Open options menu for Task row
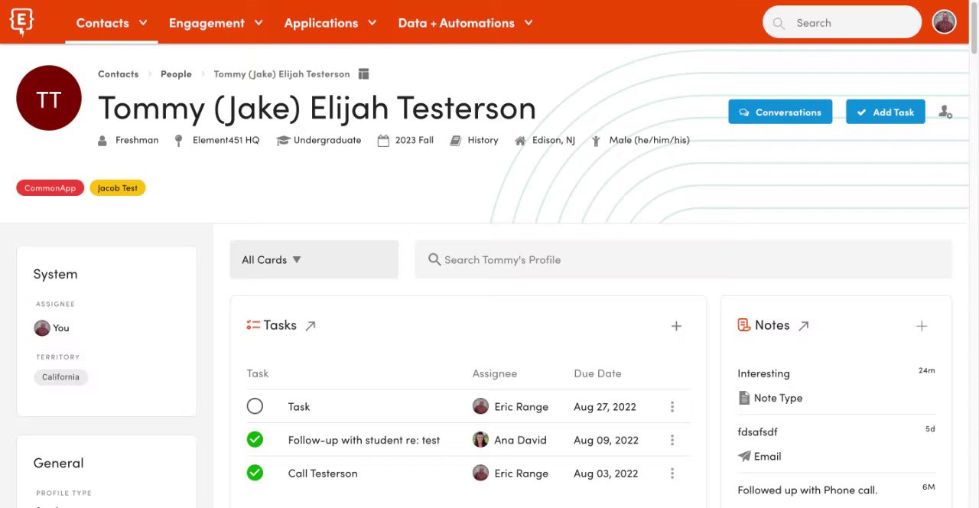 coord(672,407)
